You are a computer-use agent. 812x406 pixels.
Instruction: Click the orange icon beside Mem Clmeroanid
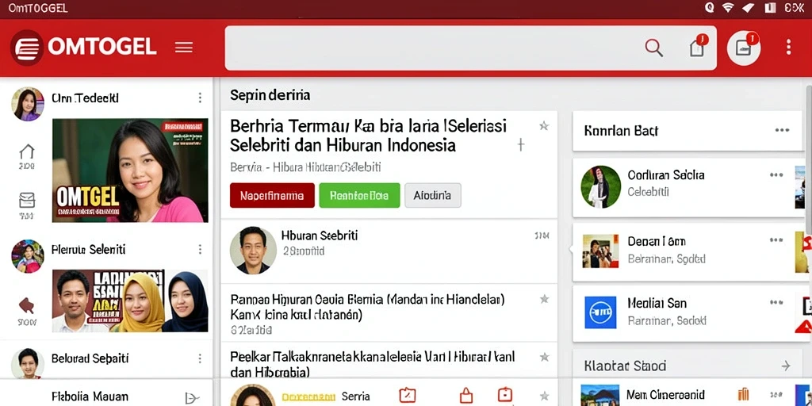743,395
